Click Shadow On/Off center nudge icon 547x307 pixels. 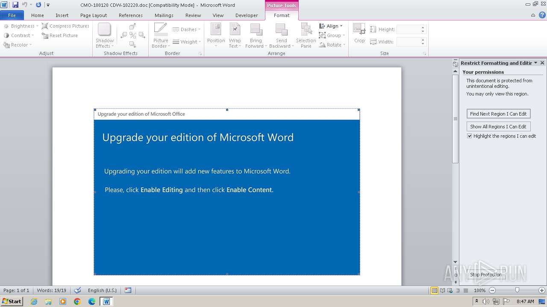click(133, 35)
